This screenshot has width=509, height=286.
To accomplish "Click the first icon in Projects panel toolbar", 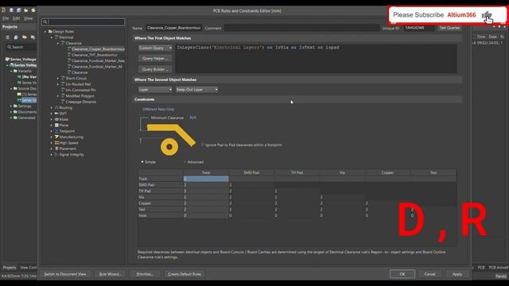I will pos(7,37).
